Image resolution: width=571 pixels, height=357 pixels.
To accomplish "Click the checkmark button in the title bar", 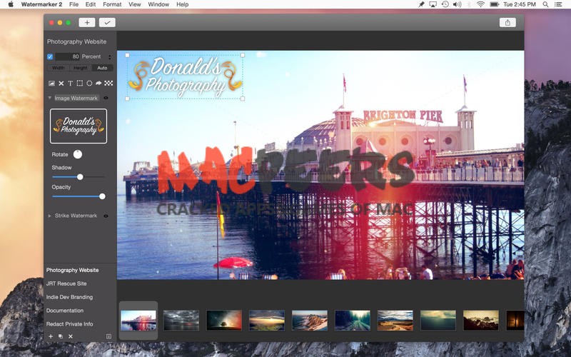I will tap(107, 23).
